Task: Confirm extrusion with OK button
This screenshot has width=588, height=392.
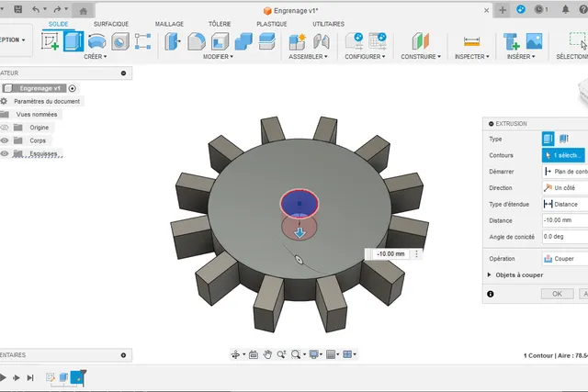Action: (558, 294)
